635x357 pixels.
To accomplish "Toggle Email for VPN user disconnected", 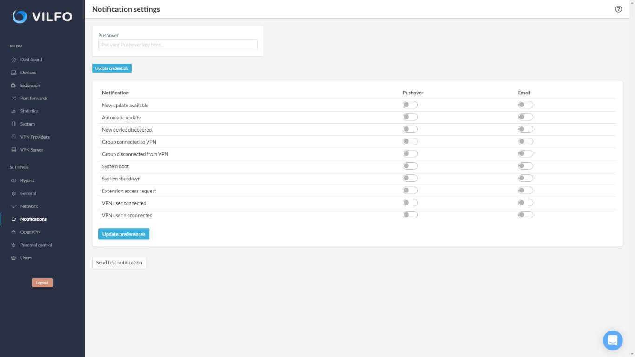I will point(526,215).
